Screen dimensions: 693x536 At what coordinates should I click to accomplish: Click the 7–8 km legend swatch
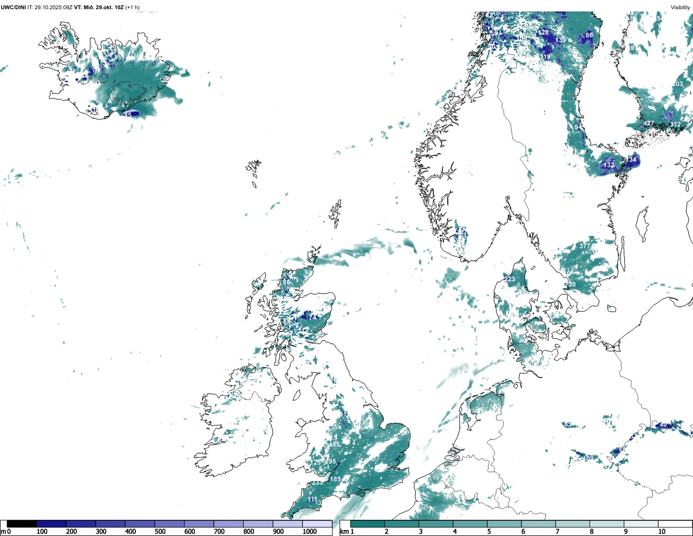(x=572, y=524)
